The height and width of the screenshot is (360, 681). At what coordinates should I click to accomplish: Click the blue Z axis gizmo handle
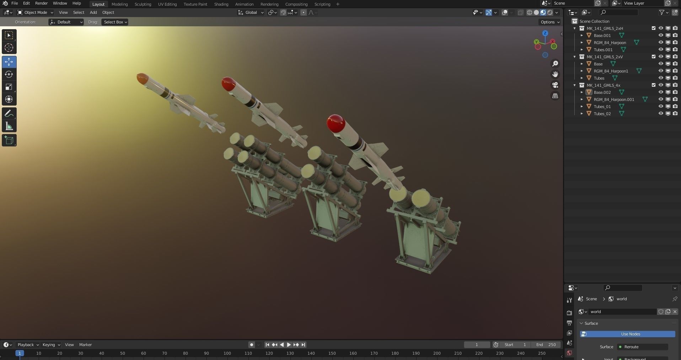[545, 33]
